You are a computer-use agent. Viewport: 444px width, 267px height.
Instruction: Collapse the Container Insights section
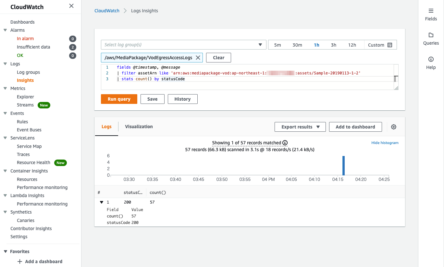pos(5,171)
